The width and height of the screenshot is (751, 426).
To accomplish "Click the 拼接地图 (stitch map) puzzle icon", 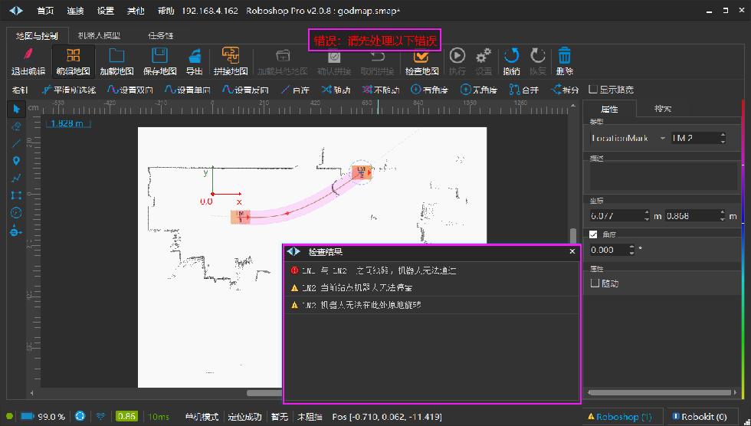I will 231,55.
